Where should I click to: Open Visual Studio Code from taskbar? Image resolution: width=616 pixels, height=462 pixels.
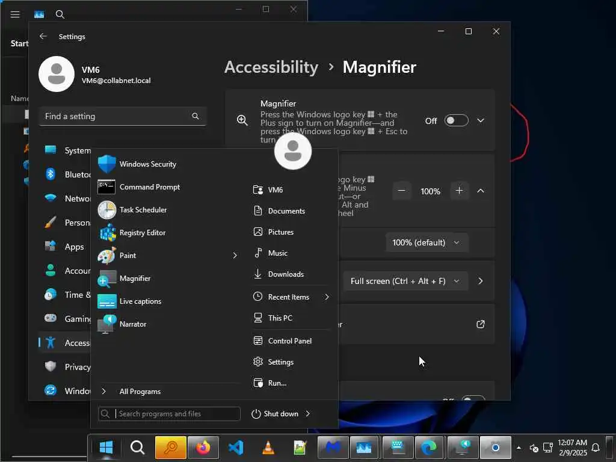point(236,447)
